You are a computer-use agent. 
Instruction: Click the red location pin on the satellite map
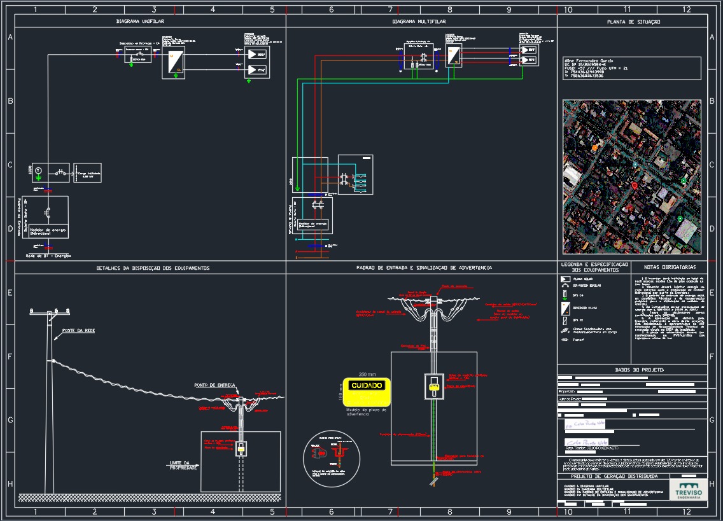[x=635, y=186]
